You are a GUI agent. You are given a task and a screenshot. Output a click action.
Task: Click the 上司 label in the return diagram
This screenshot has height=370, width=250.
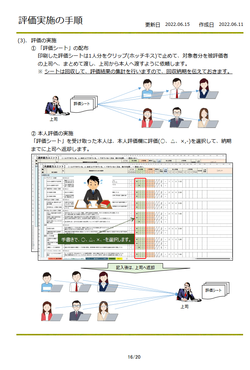point(184,307)
